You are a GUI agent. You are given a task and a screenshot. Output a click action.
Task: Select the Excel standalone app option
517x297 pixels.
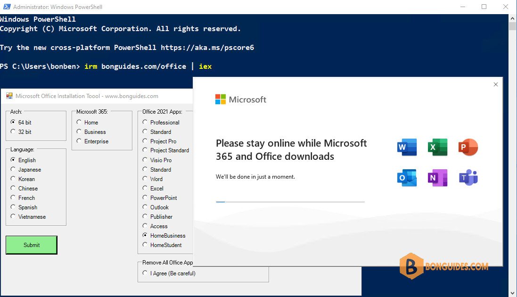153,189
